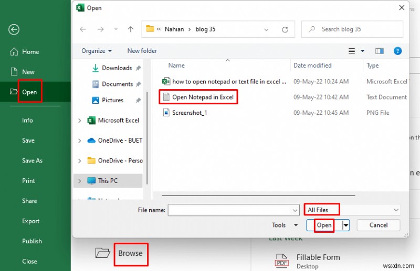Sort files by Name column

click(x=176, y=66)
